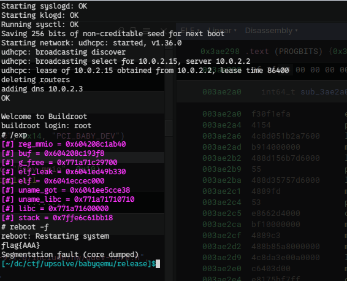Click 'udhcpc: broadcasting discover' terminal line
Screen dimensions: 347x281
64,52
